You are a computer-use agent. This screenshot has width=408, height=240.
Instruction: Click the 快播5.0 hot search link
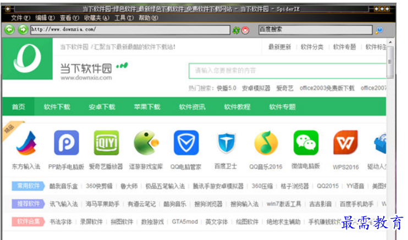pyautogui.click(x=227, y=88)
